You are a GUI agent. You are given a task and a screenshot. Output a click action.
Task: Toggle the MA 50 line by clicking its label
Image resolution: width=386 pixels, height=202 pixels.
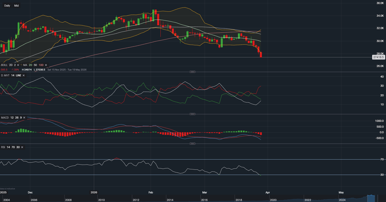click(x=35, y=65)
